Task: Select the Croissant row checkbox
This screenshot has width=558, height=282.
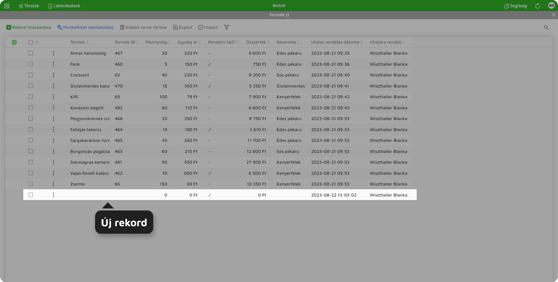Action: (31, 75)
